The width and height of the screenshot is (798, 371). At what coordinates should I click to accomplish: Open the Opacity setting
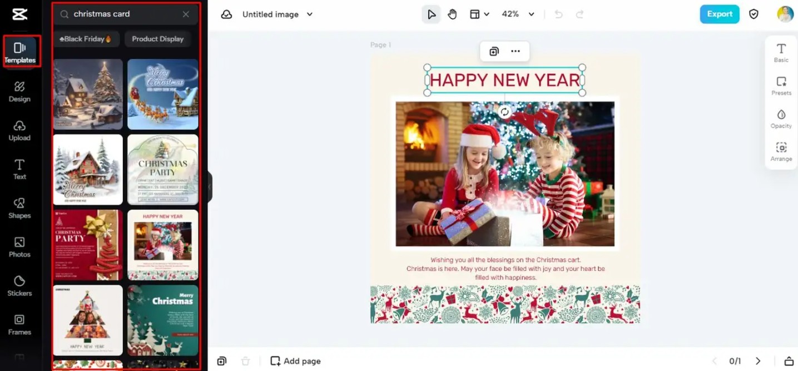click(x=781, y=118)
